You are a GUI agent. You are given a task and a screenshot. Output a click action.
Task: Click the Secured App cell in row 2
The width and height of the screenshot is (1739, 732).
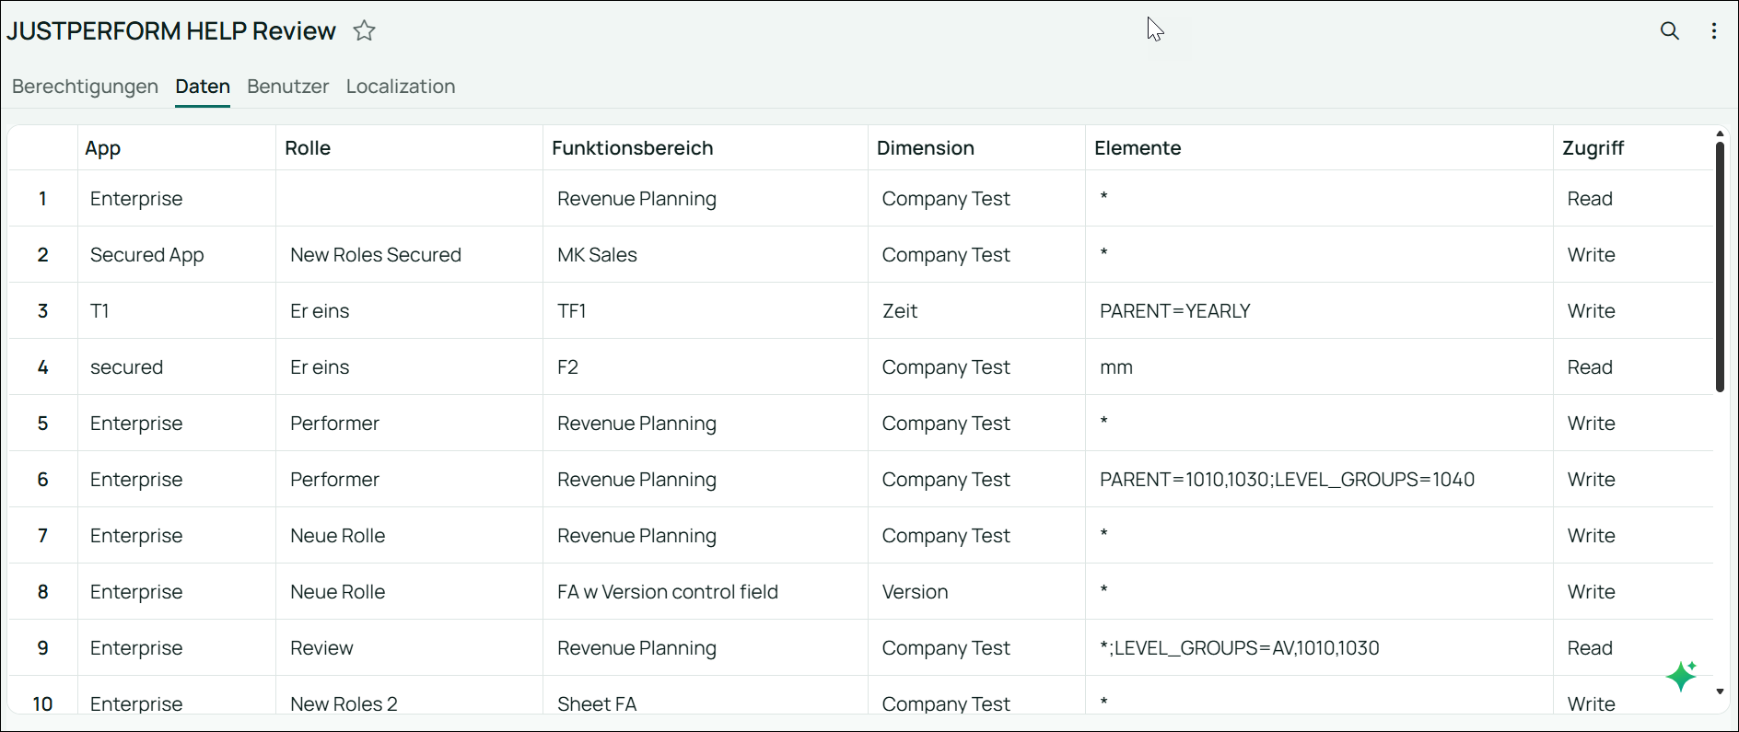point(177,255)
